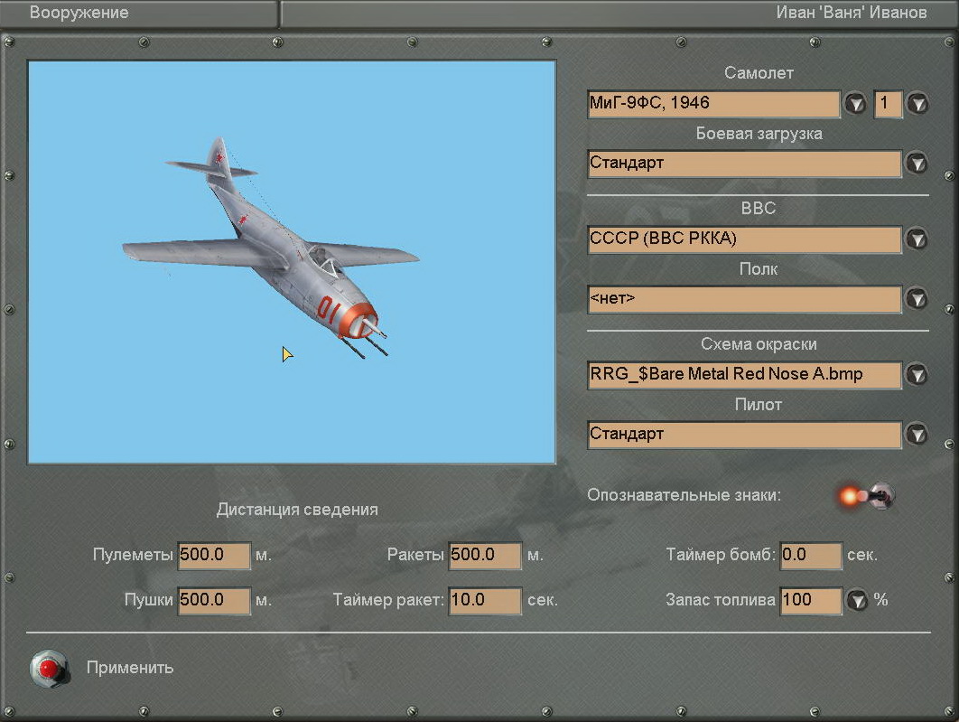Viewport: 959px width, 722px height.
Task: Expand the ВВС dropdown arrow
Action: pyautogui.click(x=917, y=239)
